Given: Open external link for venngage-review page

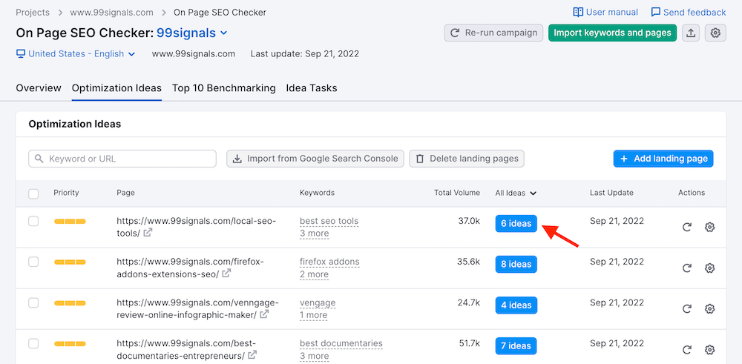Looking at the screenshot, I should (263, 314).
